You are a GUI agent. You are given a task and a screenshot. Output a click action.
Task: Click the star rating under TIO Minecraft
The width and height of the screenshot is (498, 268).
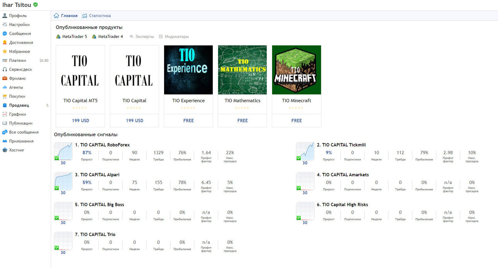[x=296, y=108]
